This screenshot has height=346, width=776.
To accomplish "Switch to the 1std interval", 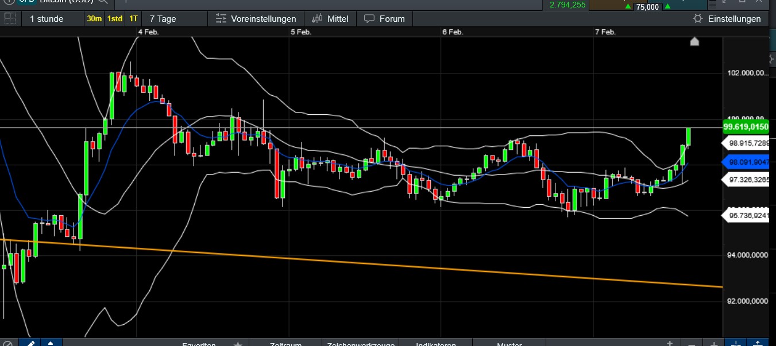I will click(115, 18).
